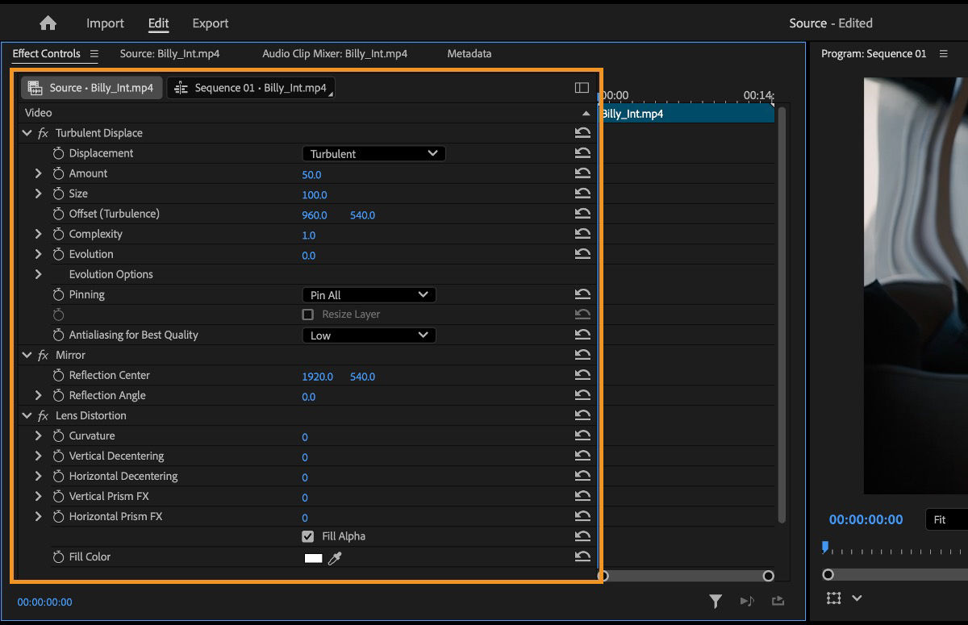Open the Displacement dropdown menu
968x625 pixels.
pyautogui.click(x=373, y=152)
